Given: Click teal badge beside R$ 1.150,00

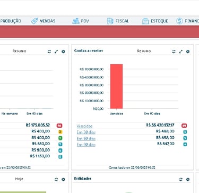Looking at the screenshot, I should 60,157.
